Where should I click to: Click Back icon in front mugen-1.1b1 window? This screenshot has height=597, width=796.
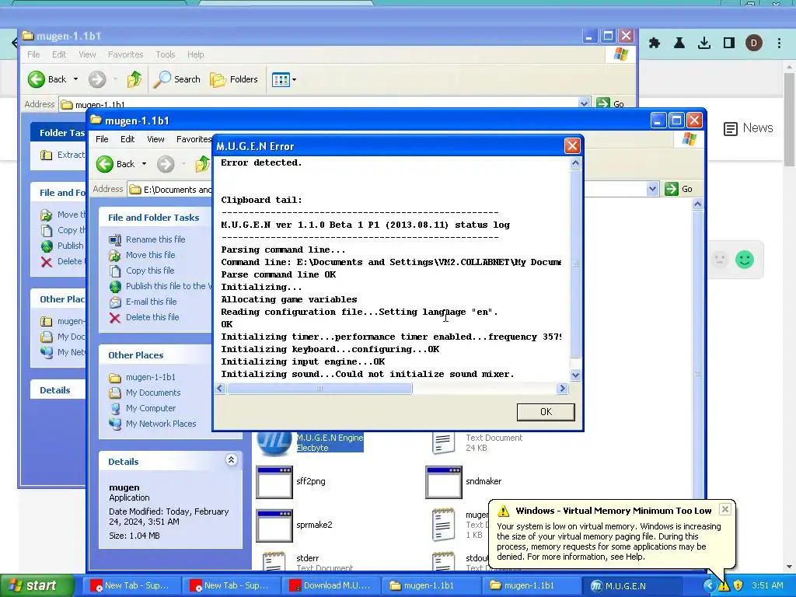105,164
